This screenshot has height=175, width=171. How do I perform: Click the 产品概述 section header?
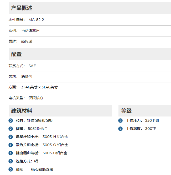point(22,8)
